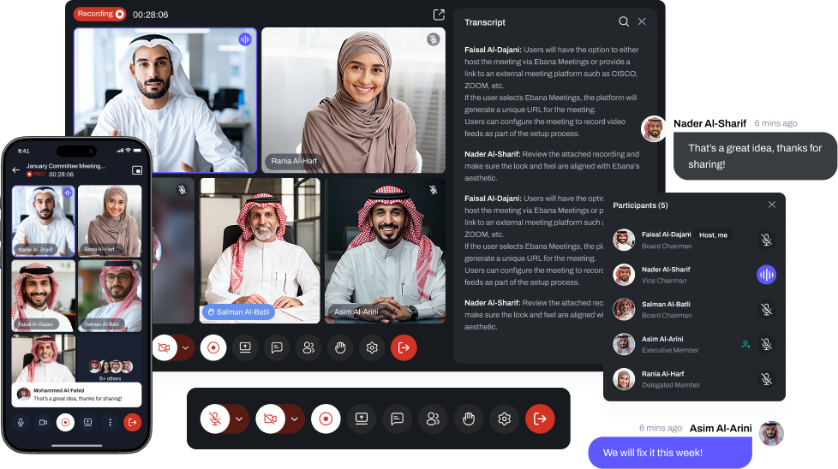This screenshot has height=469, width=838.
Task: Click Nader Al-Sharif's speaking indicator in the Participants list
Action: point(766,275)
